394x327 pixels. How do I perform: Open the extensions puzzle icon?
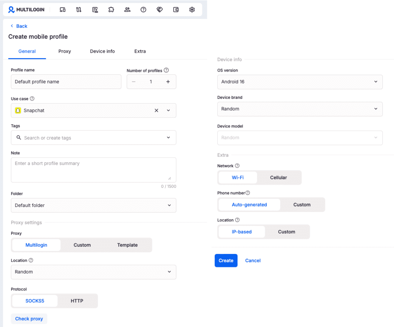(x=111, y=10)
